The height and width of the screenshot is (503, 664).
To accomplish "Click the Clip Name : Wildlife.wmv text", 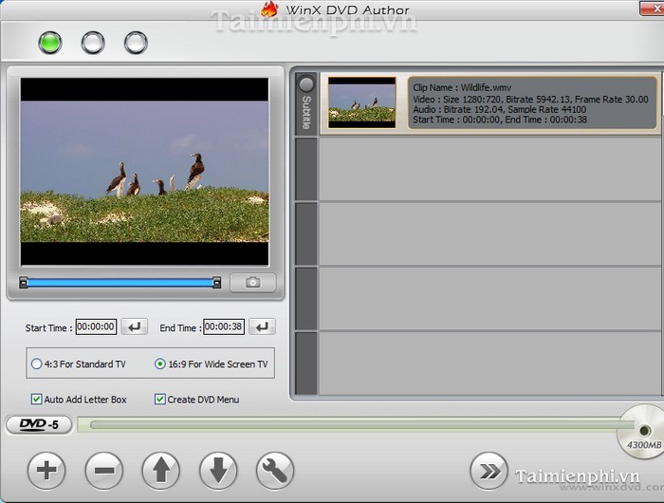I will [462, 87].
